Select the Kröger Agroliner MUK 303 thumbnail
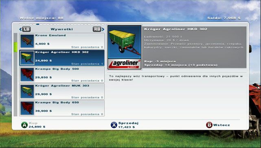The width and height of the screenshot is (261, 148). coord(27,91)
